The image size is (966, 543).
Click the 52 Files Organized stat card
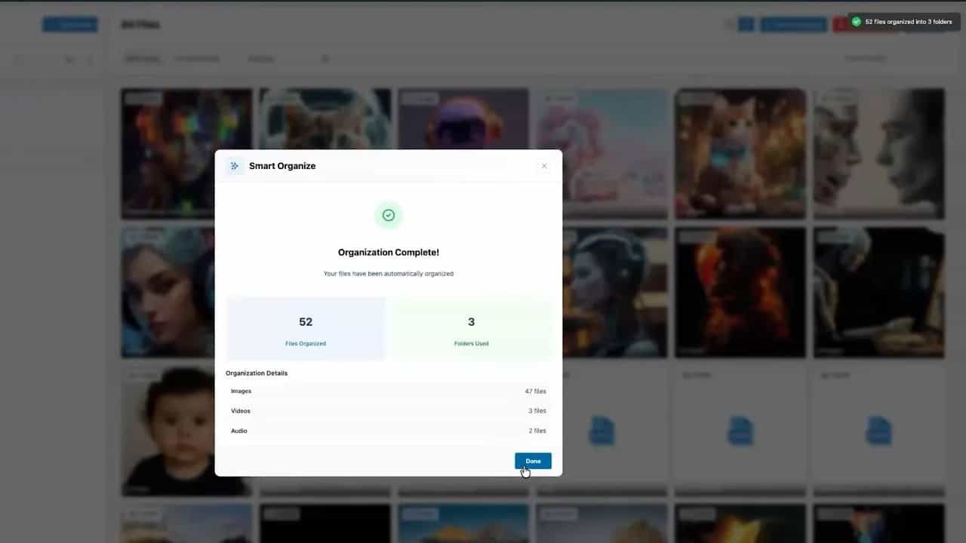(306, 328)
